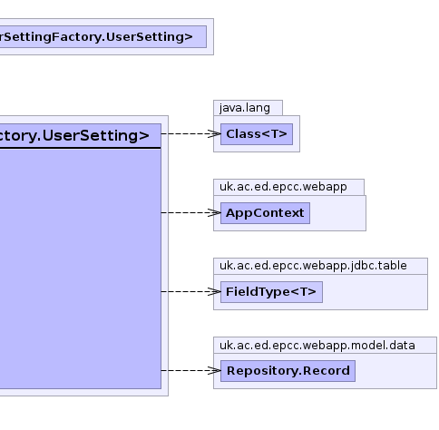The image size is (439, 430).
Task: Open the Repository.Record class node
Action: tap(288, 371)
